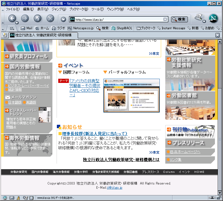
Task: Open the 英語版 mail magazine link
Action: coord(31,102)
